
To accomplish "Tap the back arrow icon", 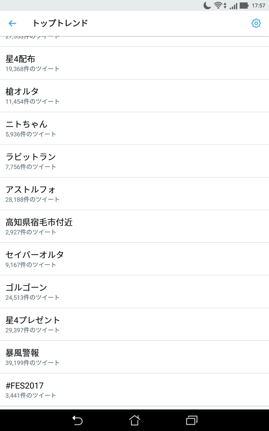I will click(12, 23).
